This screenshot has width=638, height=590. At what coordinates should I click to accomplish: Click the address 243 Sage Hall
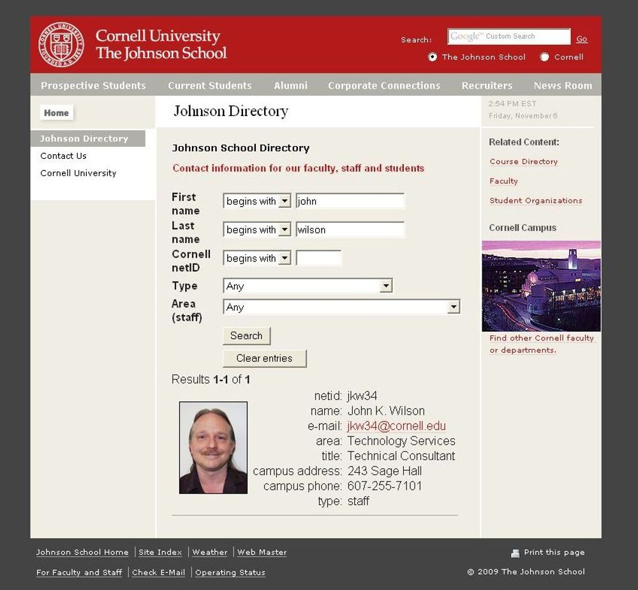[385, 471]
